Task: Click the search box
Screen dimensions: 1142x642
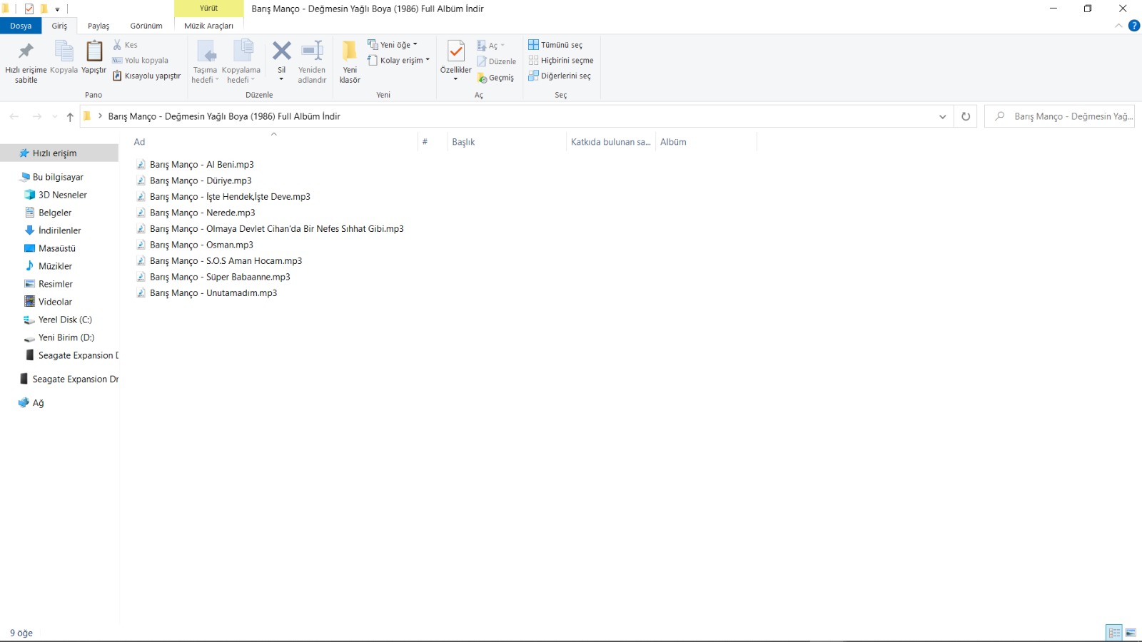Action: [x=1060, y=116]
